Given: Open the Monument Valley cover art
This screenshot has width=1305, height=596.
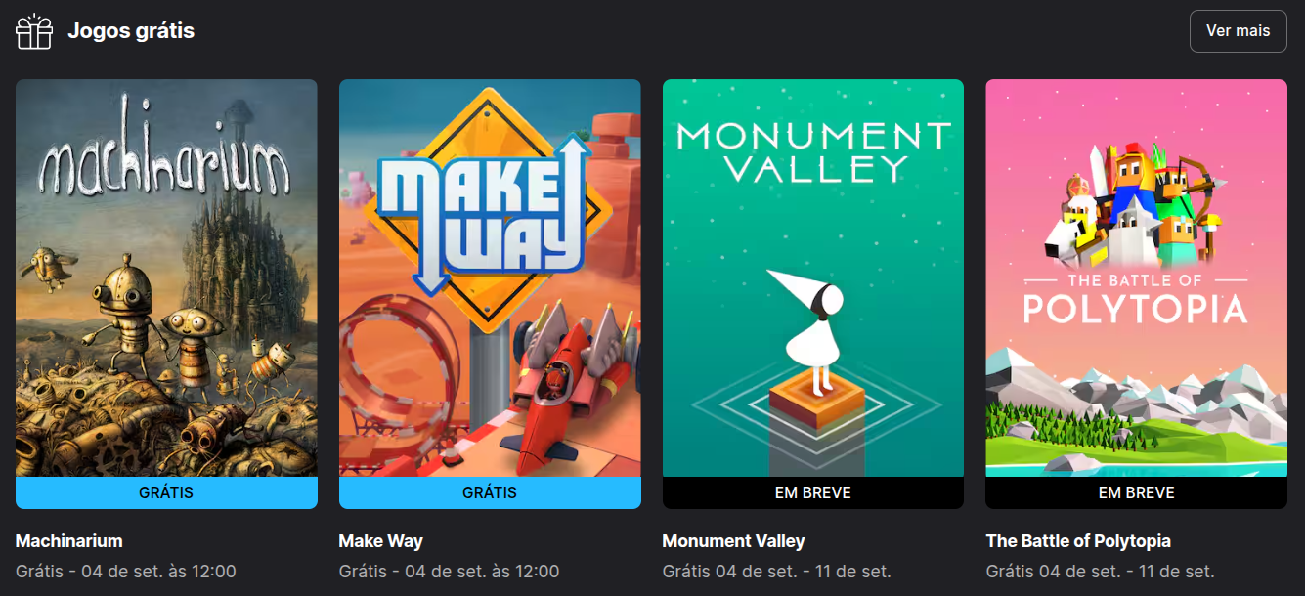Looking at the screenshot, I should (813, 278).
